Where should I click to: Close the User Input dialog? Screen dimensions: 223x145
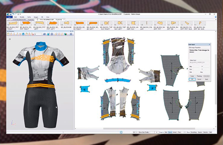(x=209, y=44)
